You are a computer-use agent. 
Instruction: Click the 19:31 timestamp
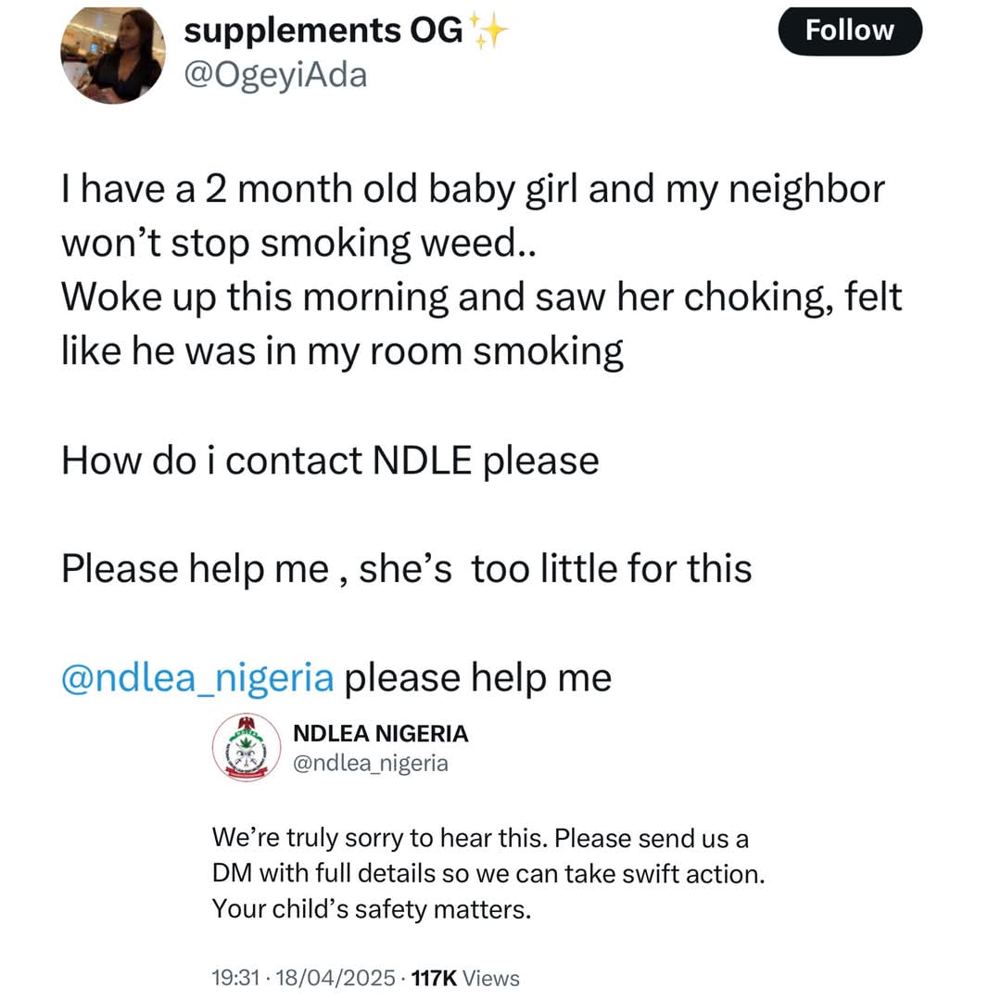[235, 978]
